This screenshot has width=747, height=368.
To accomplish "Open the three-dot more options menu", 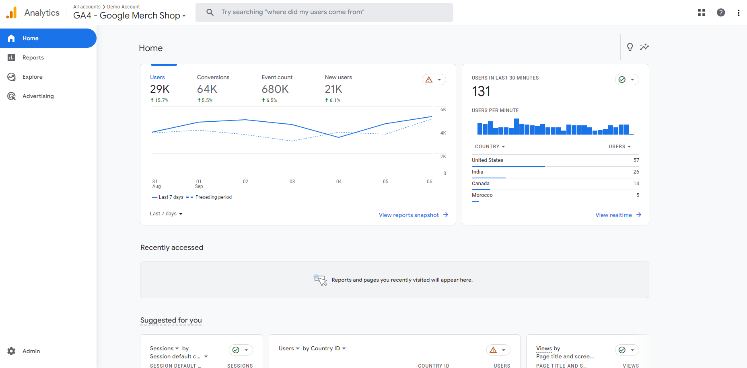I will point(739,12).
